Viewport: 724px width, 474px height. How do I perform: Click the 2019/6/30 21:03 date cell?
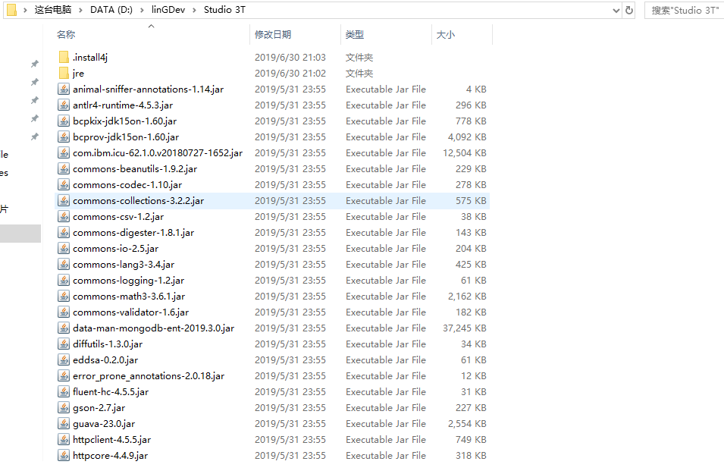[x=290, y=58]
